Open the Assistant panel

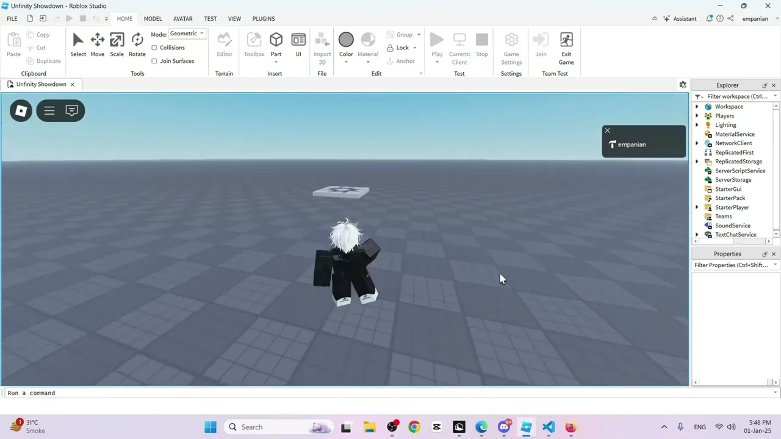[680, 18]
